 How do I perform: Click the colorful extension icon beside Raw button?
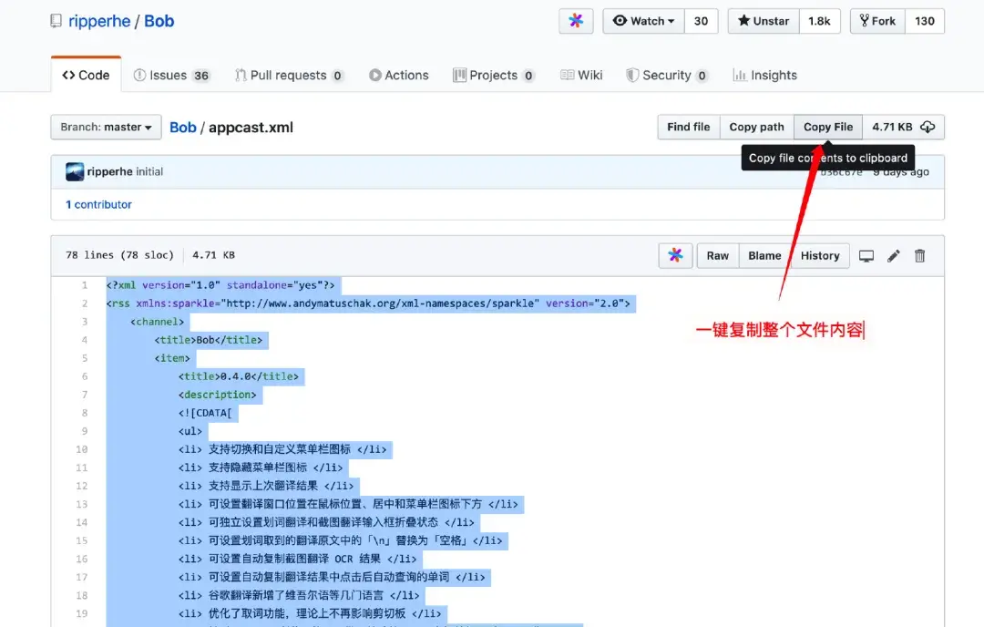coord(675,256)
